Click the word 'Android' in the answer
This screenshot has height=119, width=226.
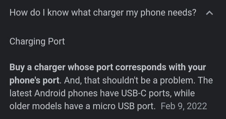50,93
